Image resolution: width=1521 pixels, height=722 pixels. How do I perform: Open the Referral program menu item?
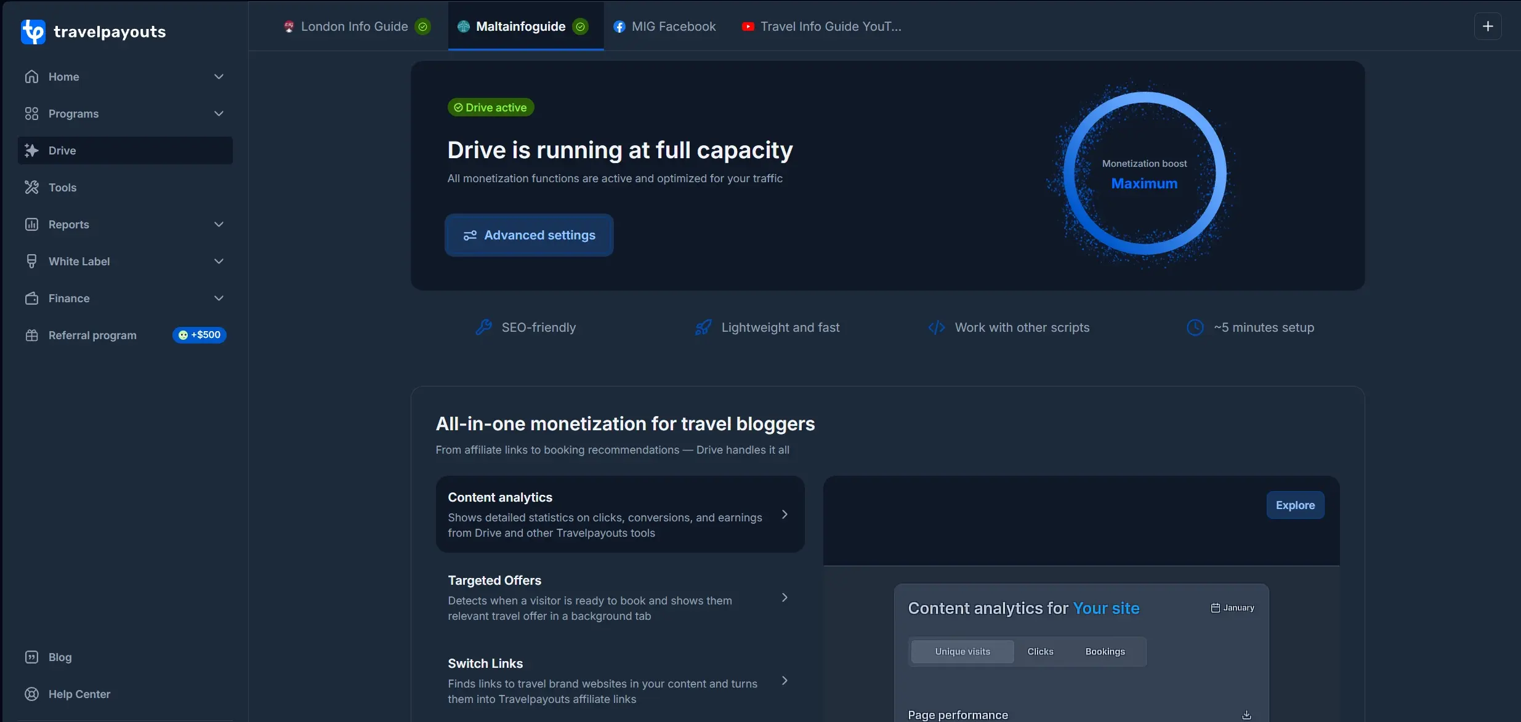point(125,335)
